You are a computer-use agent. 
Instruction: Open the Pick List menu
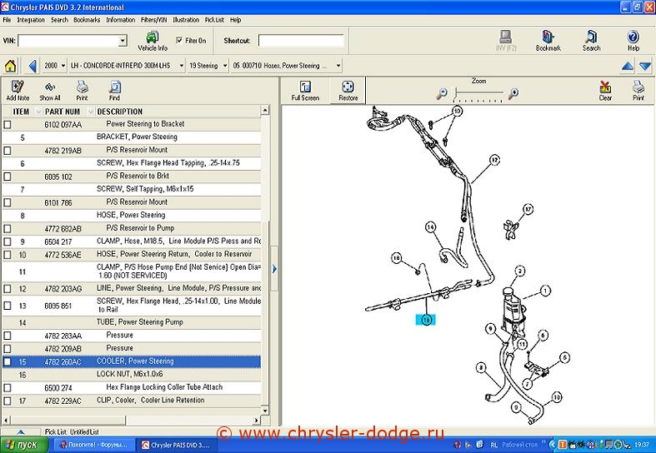tap(214, 20)
